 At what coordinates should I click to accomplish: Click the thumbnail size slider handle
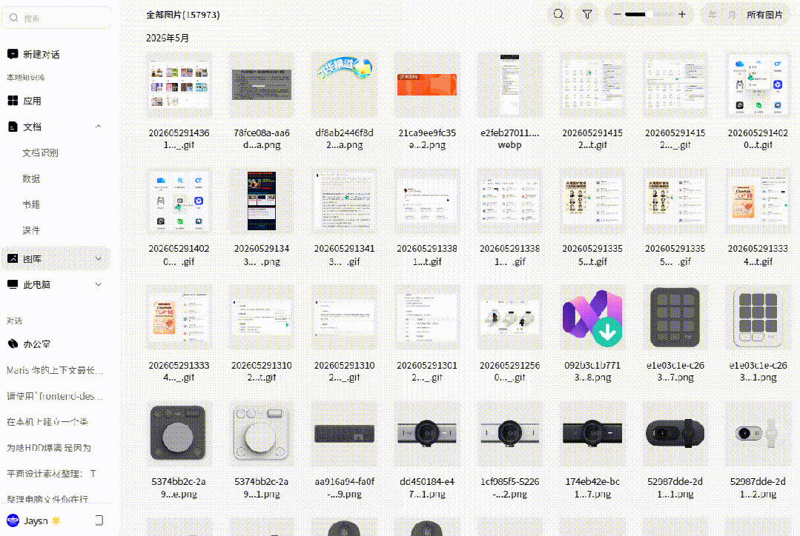click(x=649, y=14)
